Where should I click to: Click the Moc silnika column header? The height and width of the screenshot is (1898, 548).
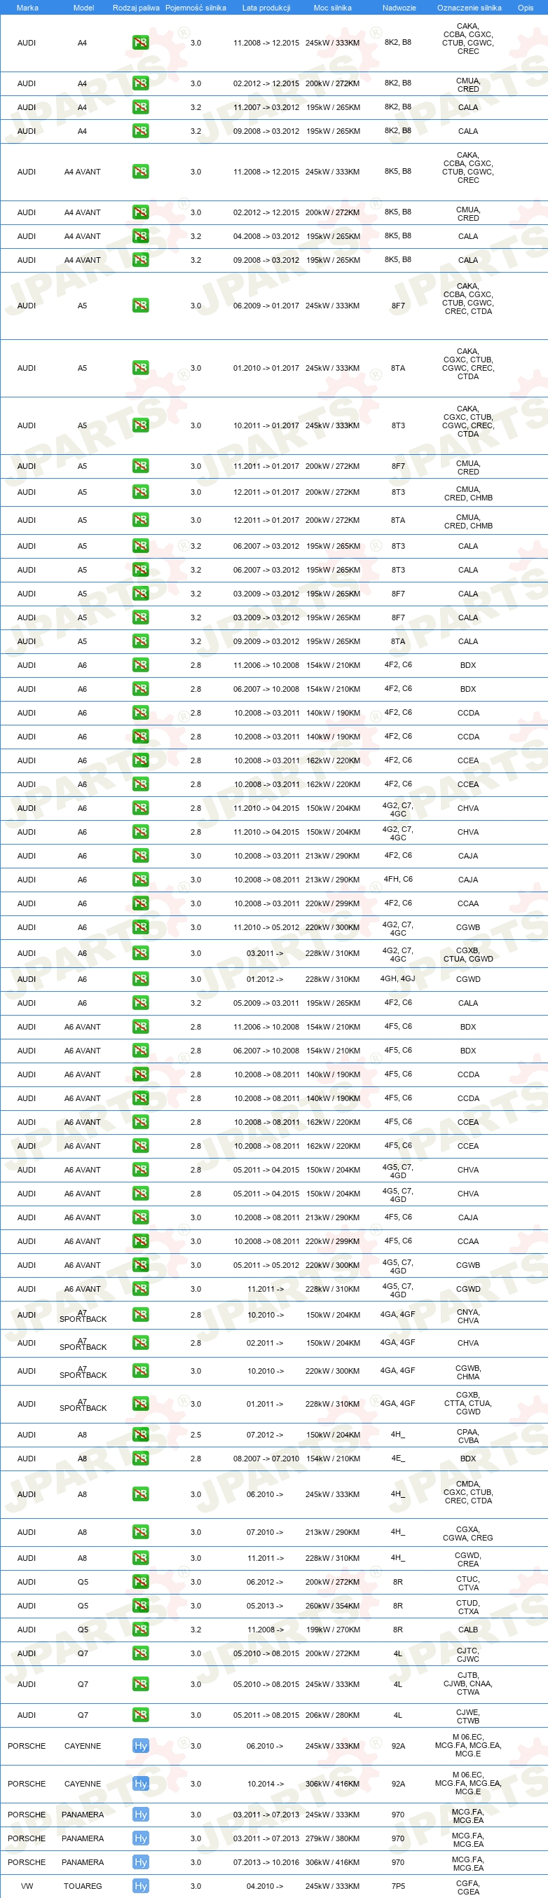(x=332, y=8)
